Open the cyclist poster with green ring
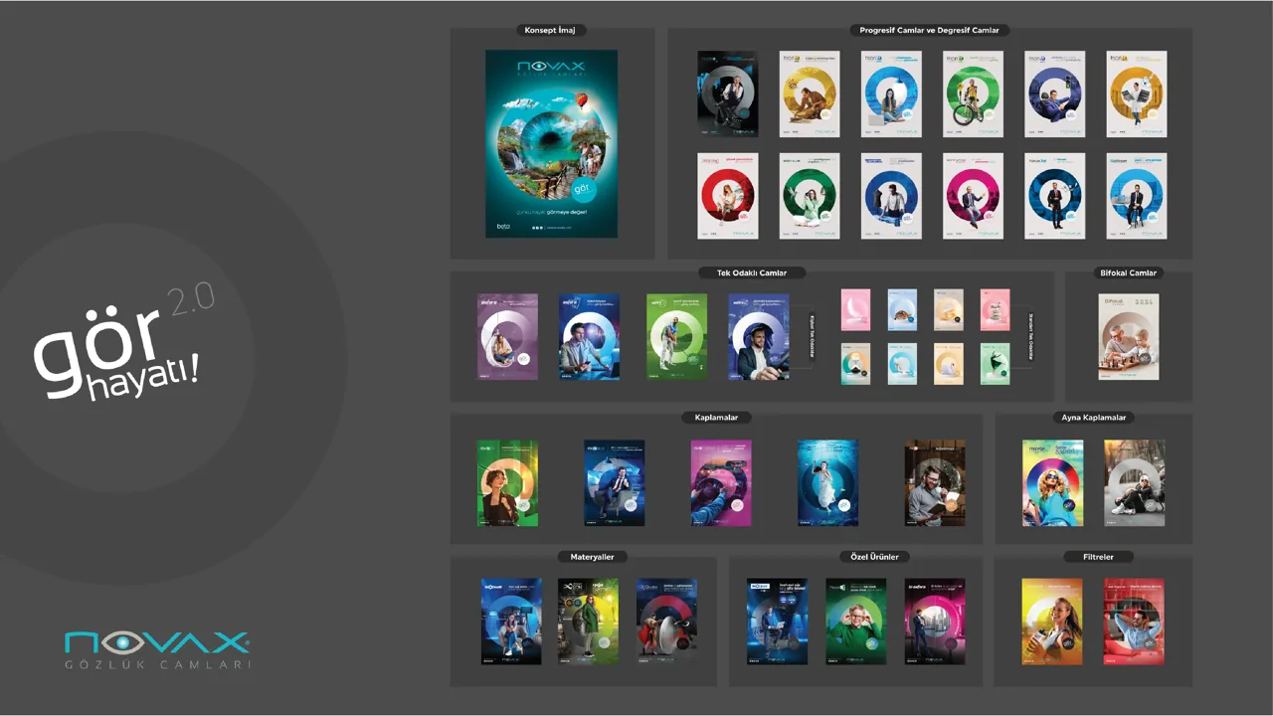The height and width of the screenshot is (716, 1273). 974,94
